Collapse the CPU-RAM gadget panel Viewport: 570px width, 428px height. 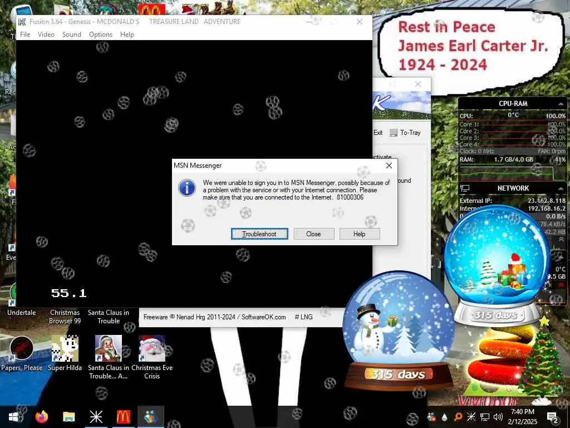(x=561, y=104)
